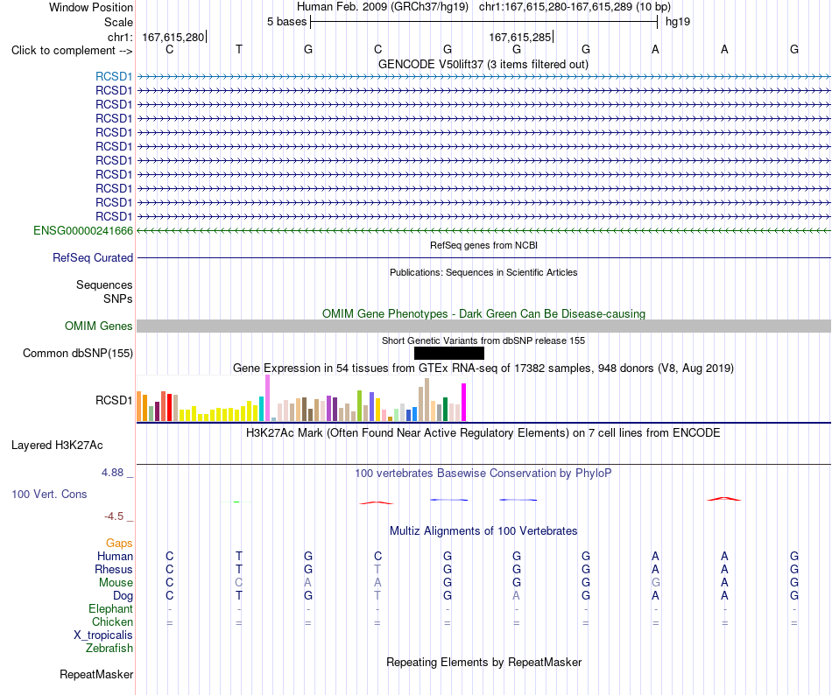The width and height of the screenshot is (832, 695).
Task: Click the Layered H3K27Ac track label
Action: point(57,446)
